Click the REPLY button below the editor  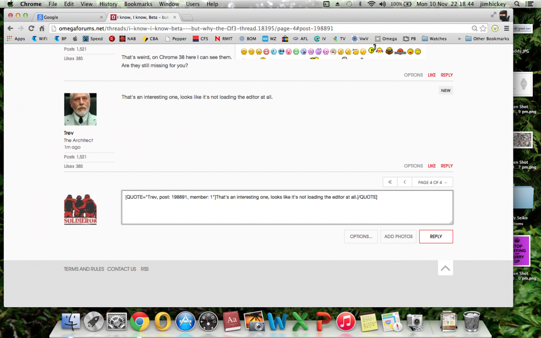436,236
